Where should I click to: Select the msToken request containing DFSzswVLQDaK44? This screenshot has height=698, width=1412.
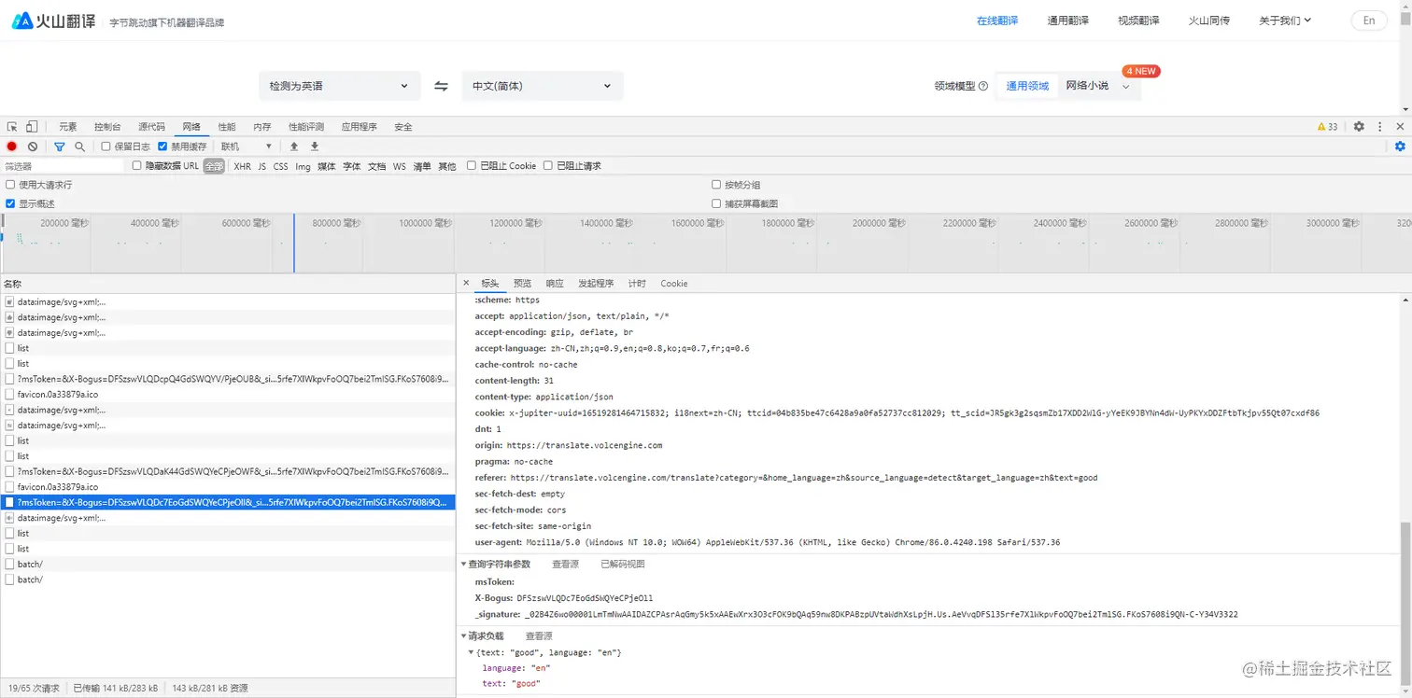(x=228, y=471)
